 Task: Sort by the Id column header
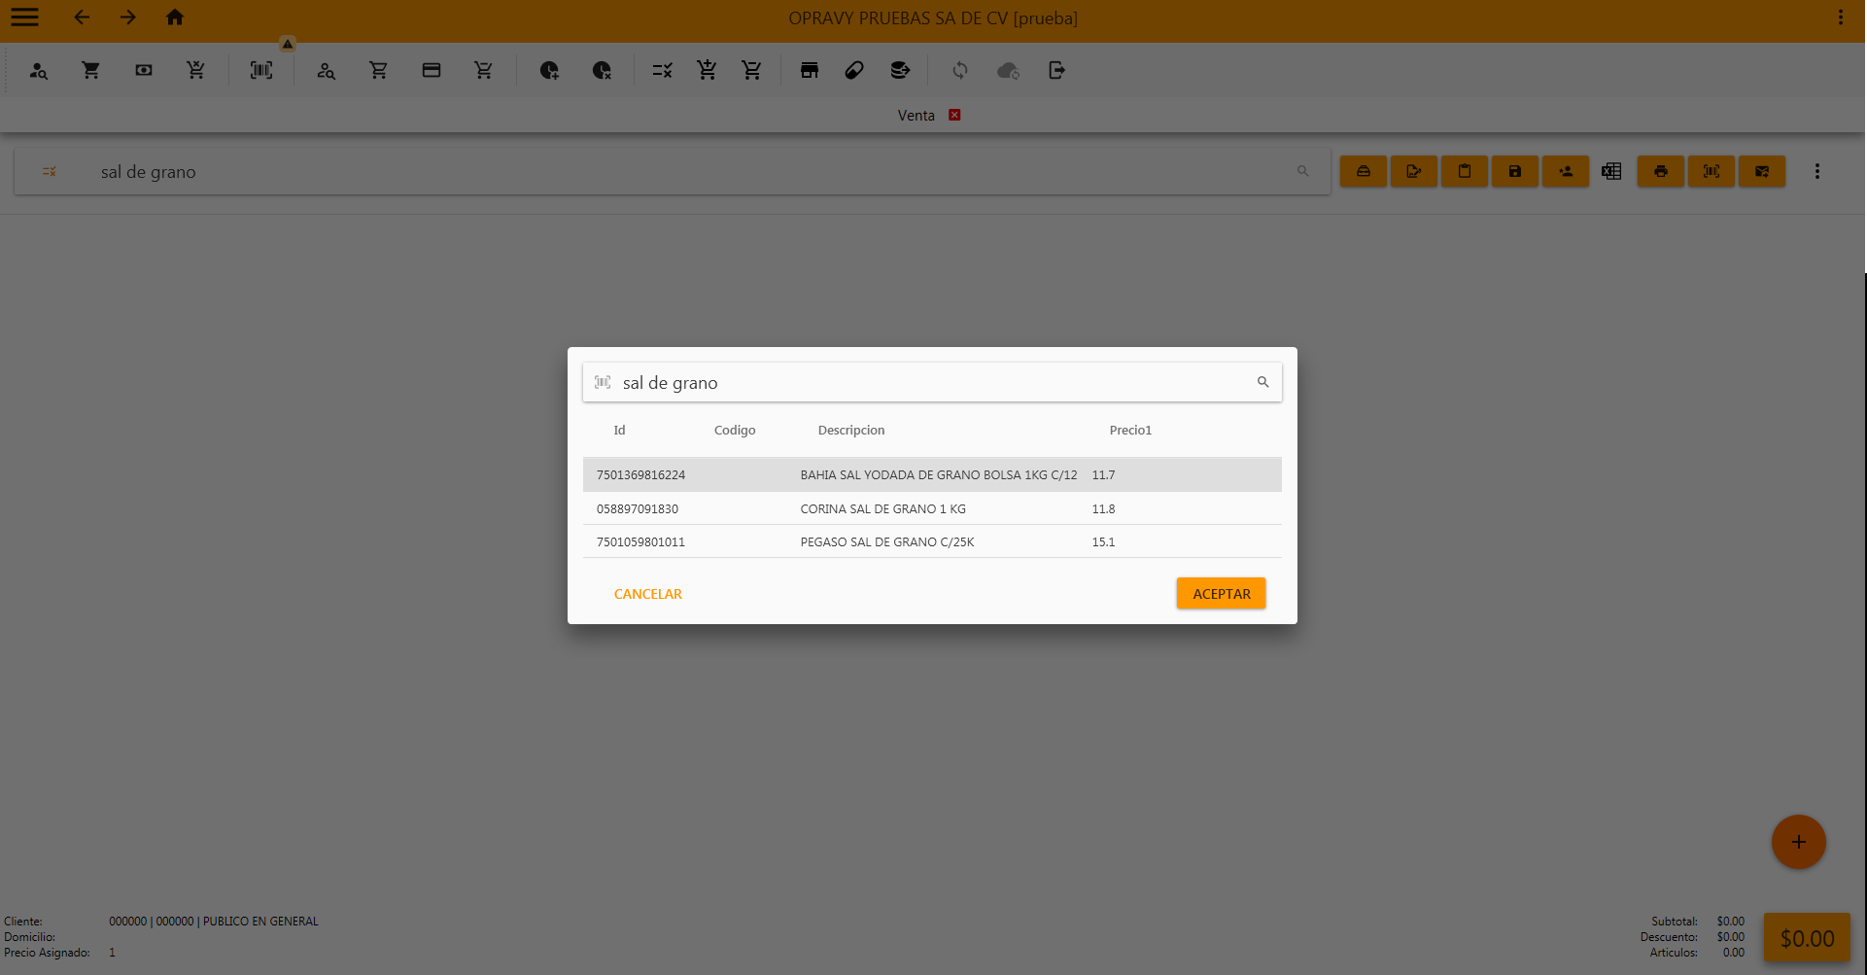tap(619, 430)
